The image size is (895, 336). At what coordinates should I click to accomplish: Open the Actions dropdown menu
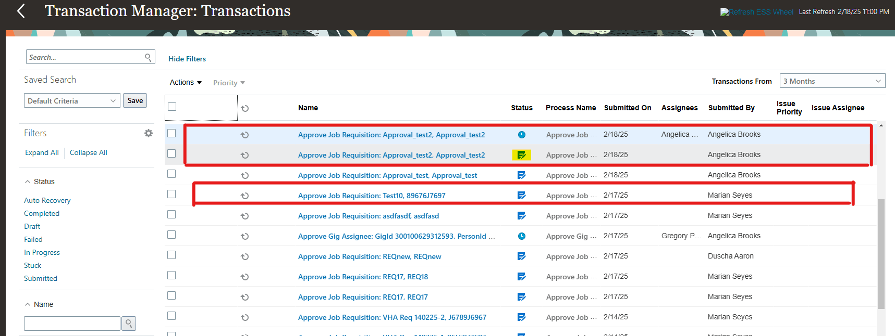[186, 82]
